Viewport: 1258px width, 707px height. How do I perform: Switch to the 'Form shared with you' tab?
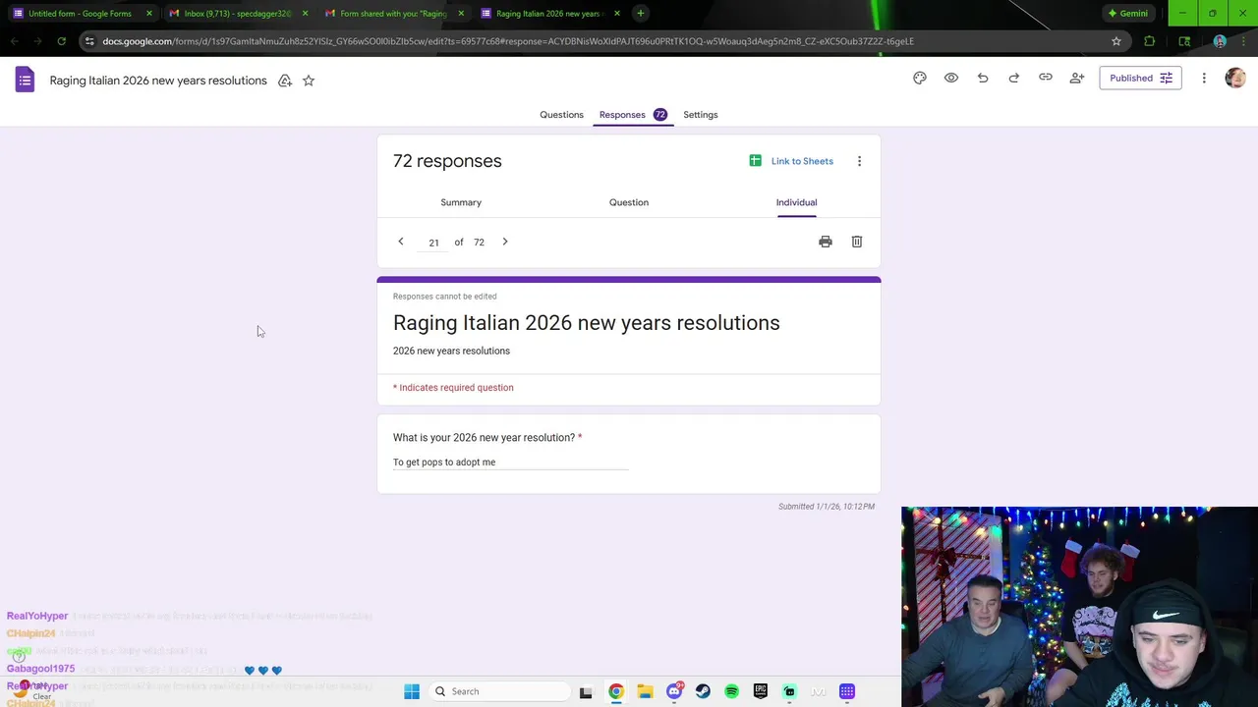click(391, 14)
